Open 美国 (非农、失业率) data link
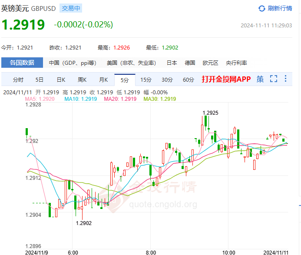The width and height of the screenshot is (301, 255). pos(131,63)
